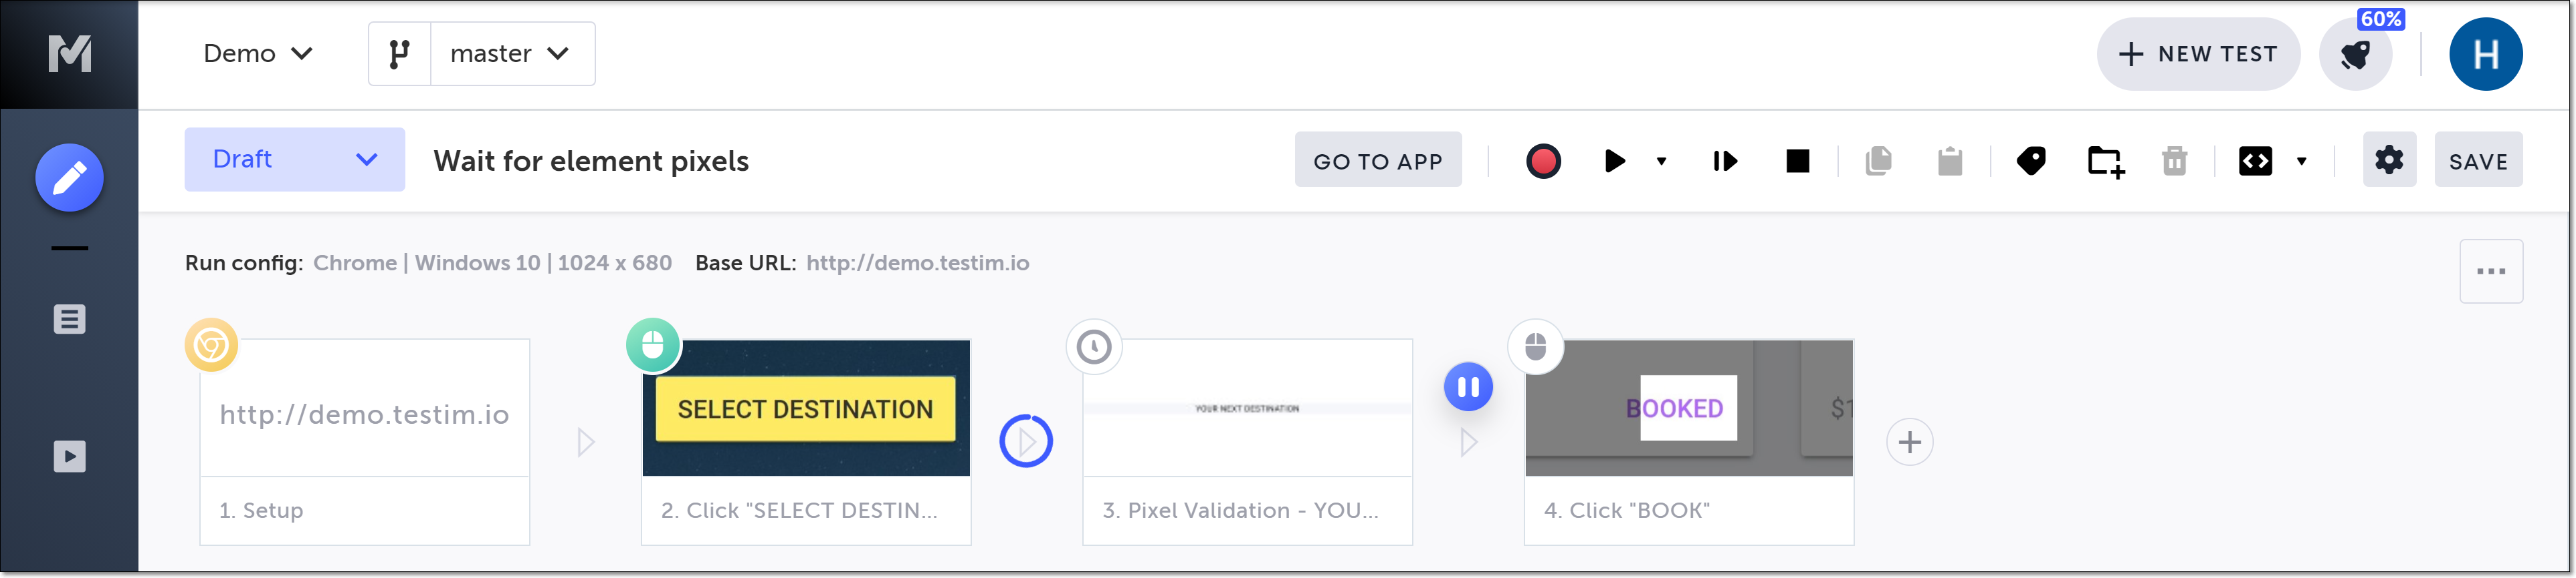Click the rocket onboarding icon showing 60%
Screen dimensions: 2576x578
coord(2355,54)
